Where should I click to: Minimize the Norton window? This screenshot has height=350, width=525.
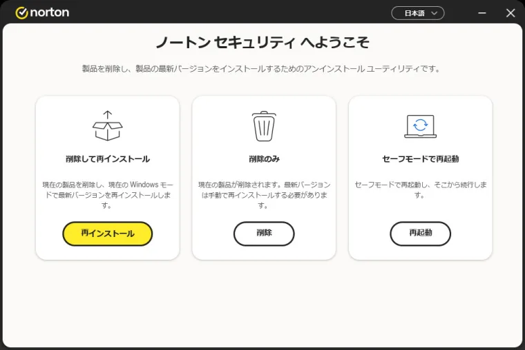tap(481, 13)
